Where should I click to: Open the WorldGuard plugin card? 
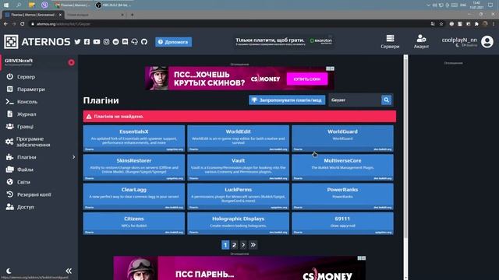(342, 138)
